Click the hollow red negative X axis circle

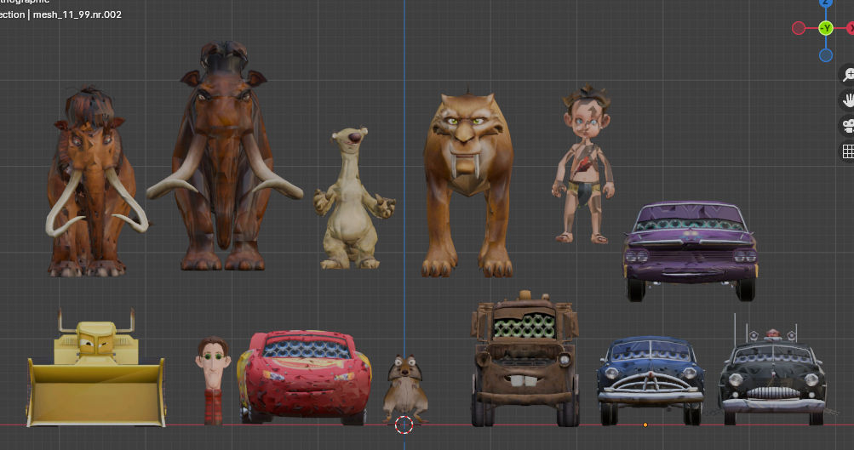(x=799, y=28)
